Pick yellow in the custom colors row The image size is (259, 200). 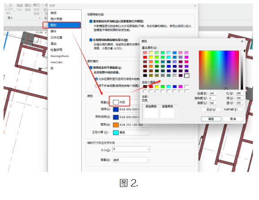click(157, 87)
